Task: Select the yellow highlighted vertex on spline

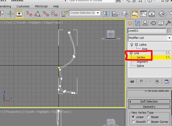Action: click(x=59, y=68)
